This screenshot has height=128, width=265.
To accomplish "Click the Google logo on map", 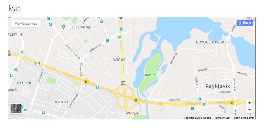I will (x=132, y=113).
